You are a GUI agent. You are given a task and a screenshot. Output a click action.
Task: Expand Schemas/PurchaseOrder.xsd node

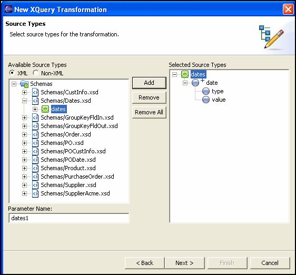24,177
